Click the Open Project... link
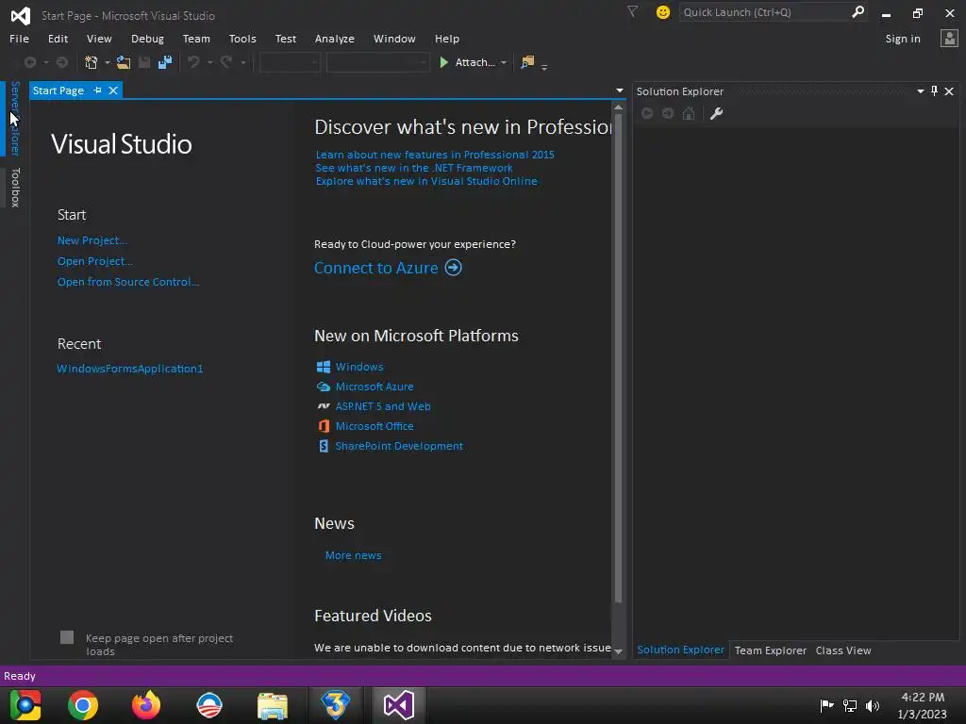 coord(95,261)
